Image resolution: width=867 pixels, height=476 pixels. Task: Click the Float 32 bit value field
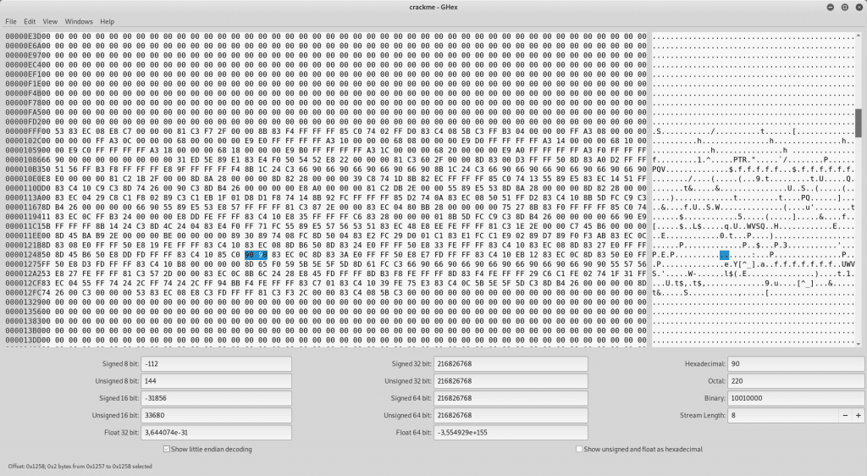216,432
